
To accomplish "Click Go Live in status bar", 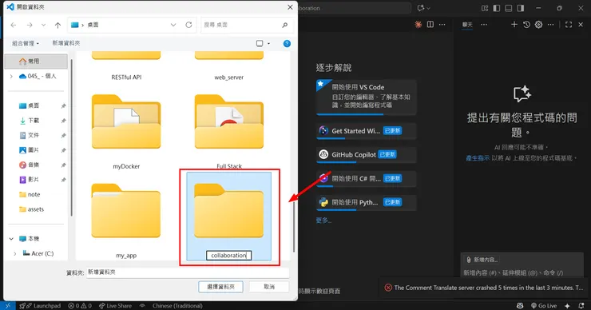I will pyautogui.click(x=544, y=306).
